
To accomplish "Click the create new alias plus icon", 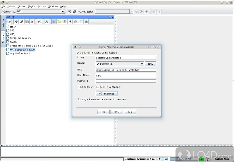I will click(16, 22).
